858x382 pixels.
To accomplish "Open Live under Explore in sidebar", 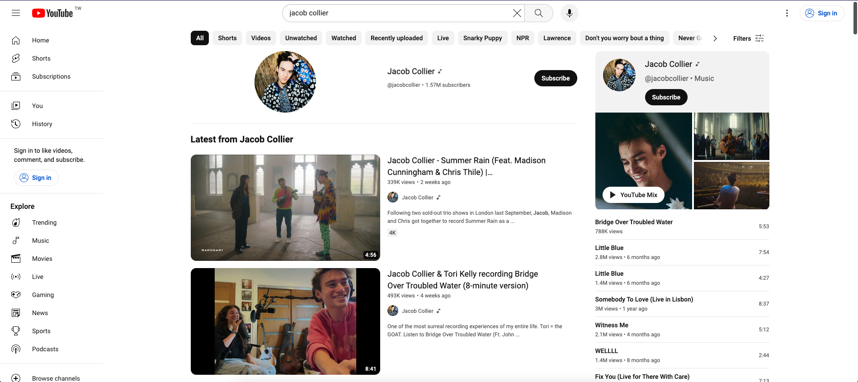I will click(x=52, y=277).
